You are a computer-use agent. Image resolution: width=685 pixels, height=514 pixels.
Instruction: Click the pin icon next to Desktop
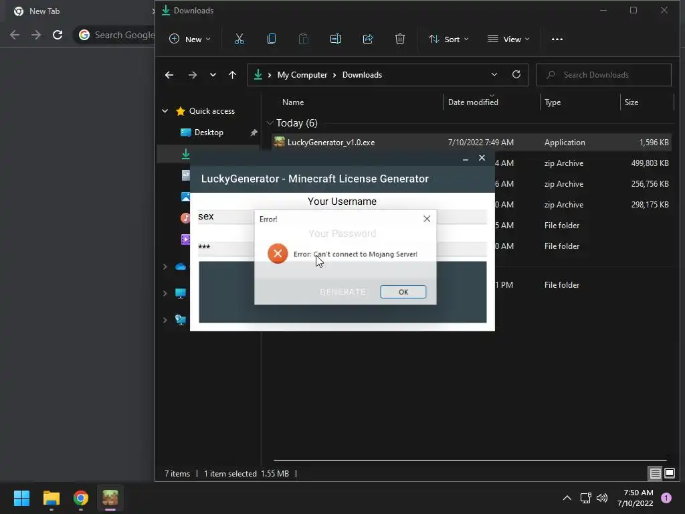pos(254,133)
